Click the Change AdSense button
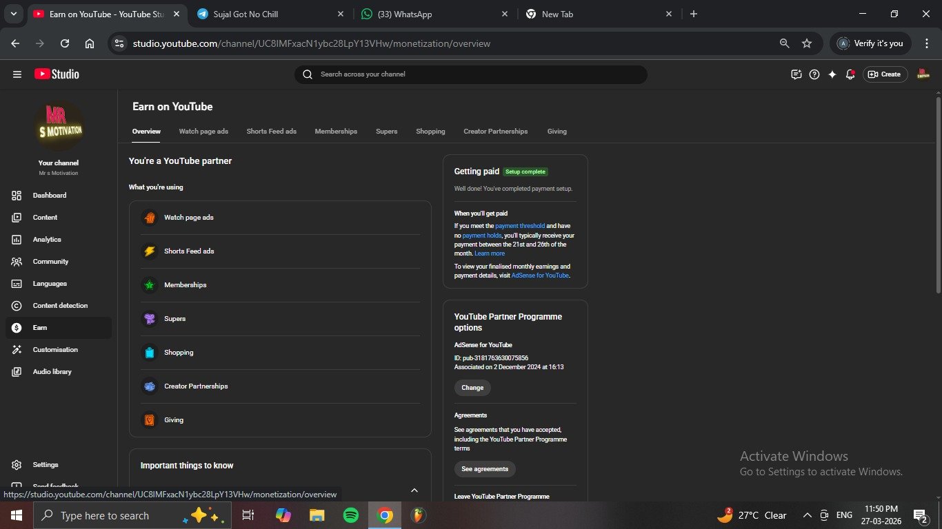Viewport: 942px width, 529px height. coord(472,388)
